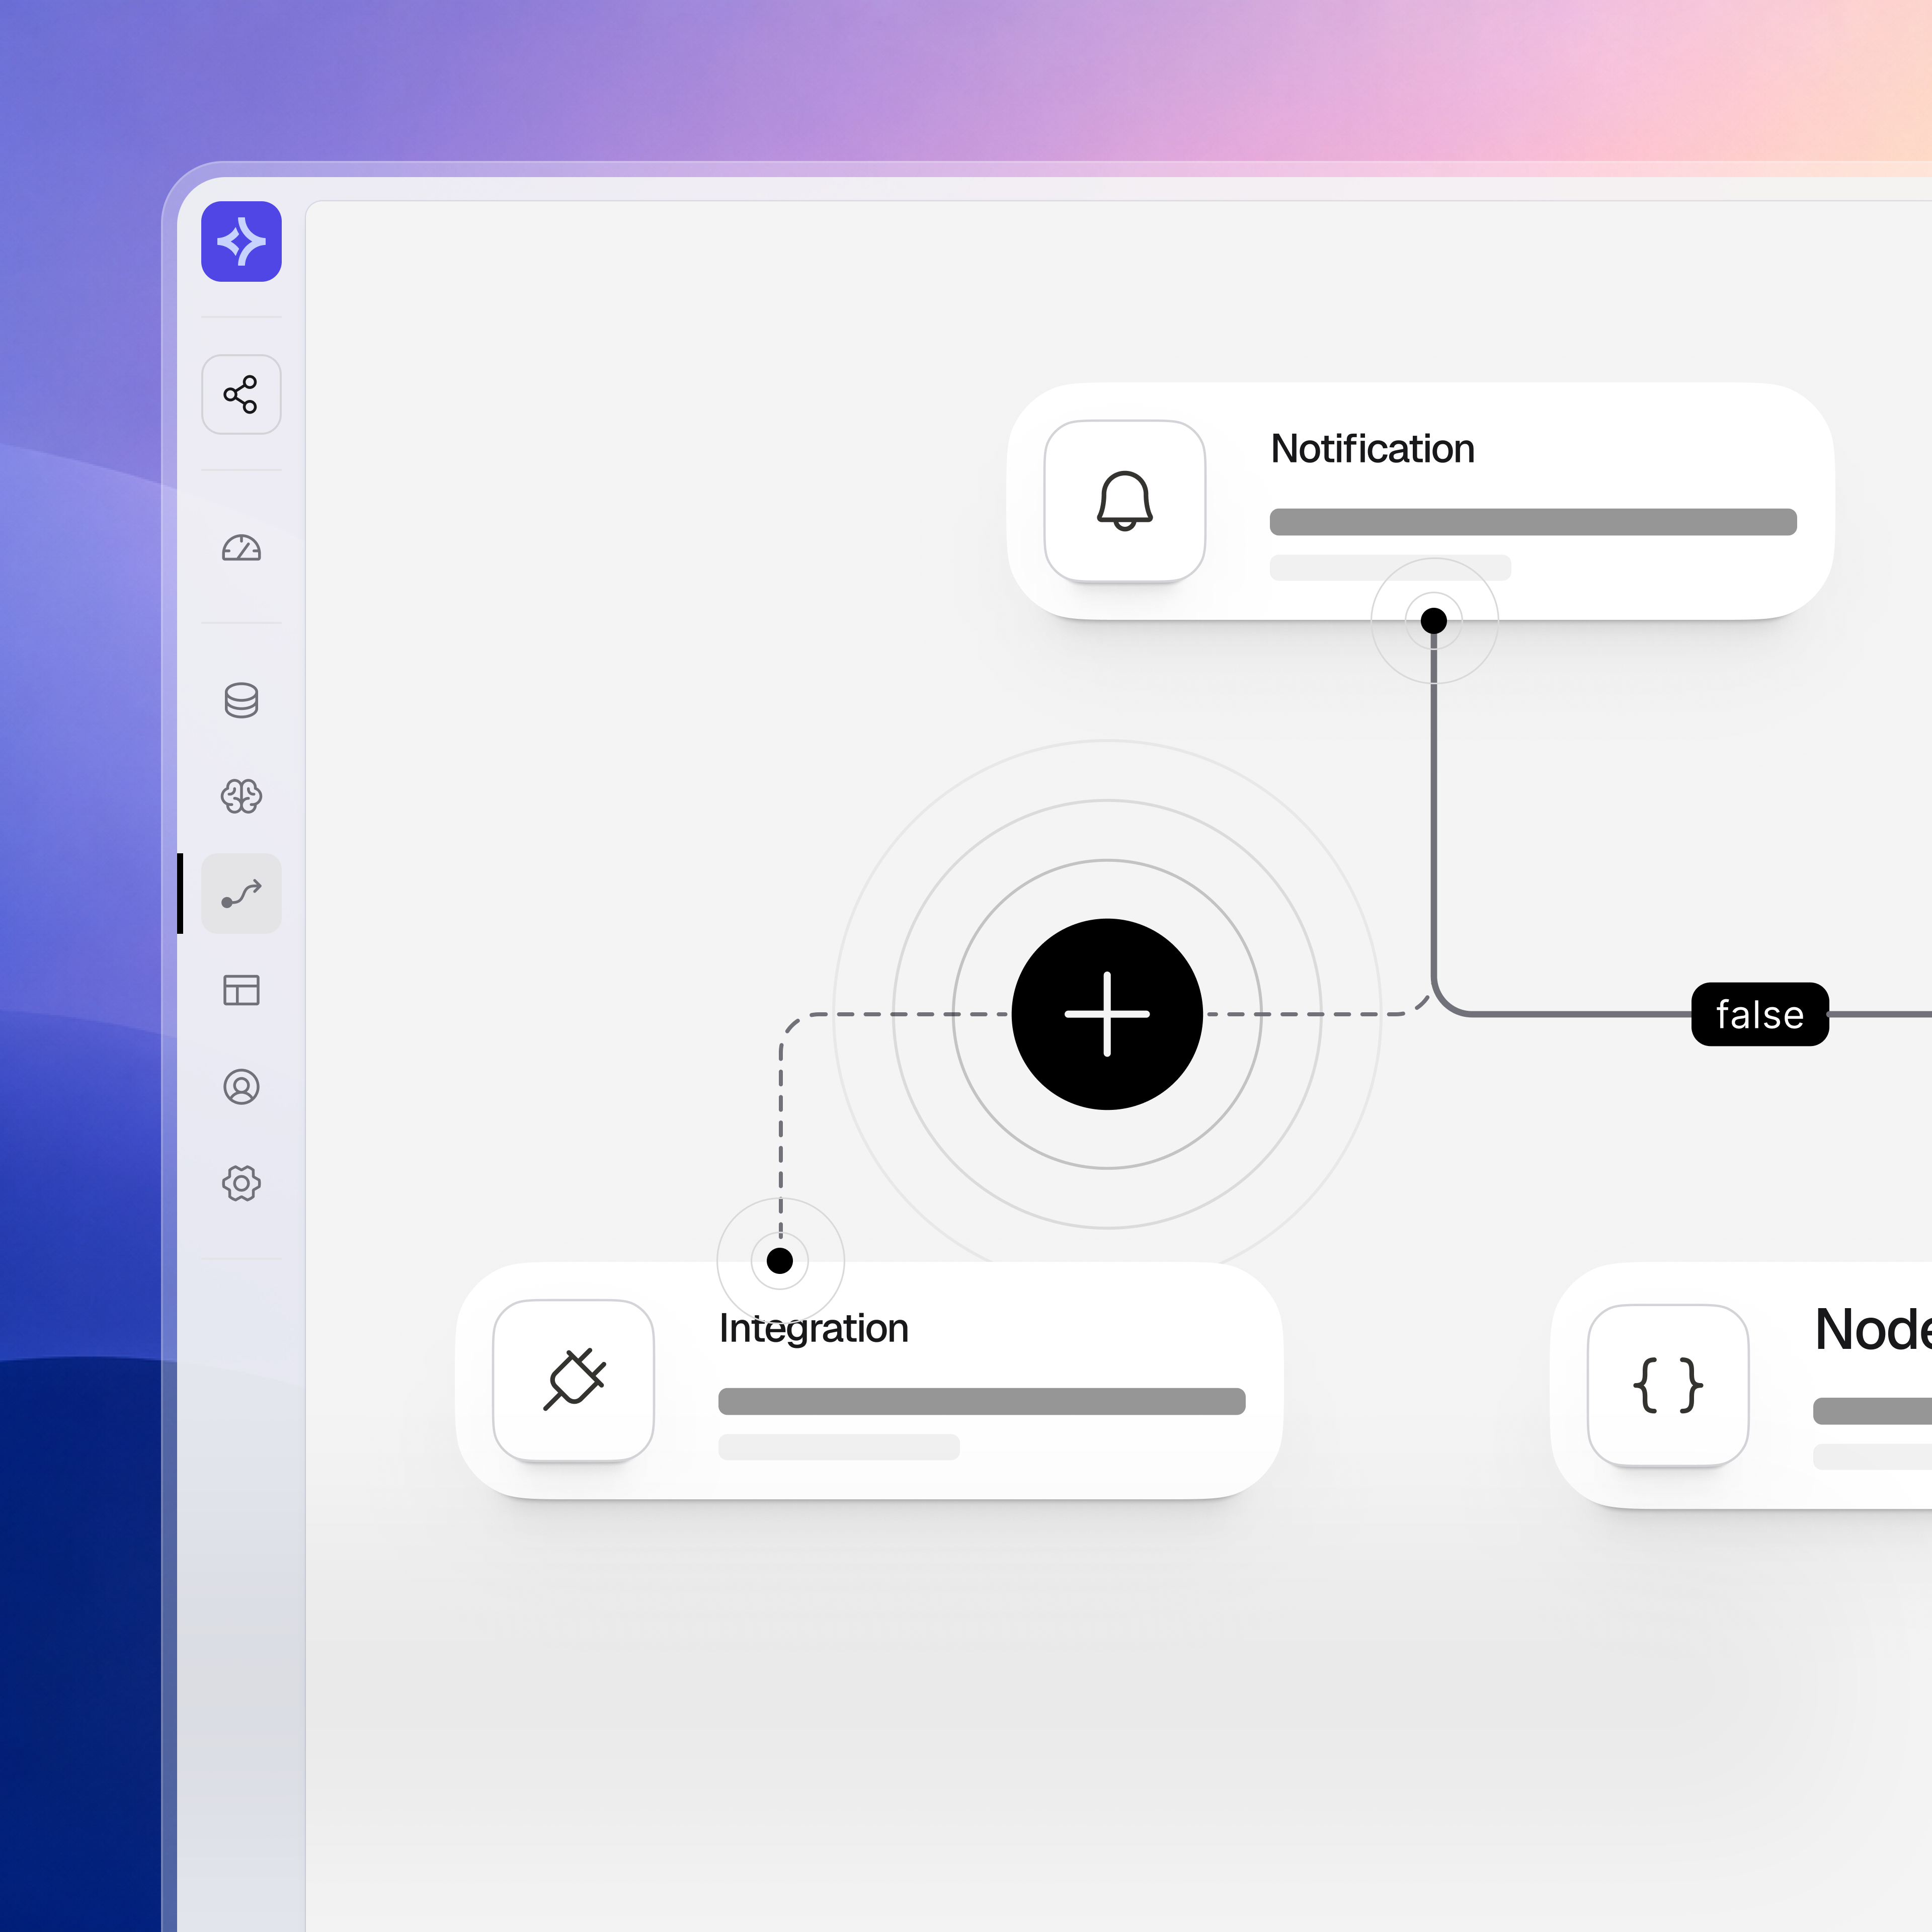The image size is (1932, 1932).
Task: Click the purple sparkle app logo
Action: coord(241,241)
